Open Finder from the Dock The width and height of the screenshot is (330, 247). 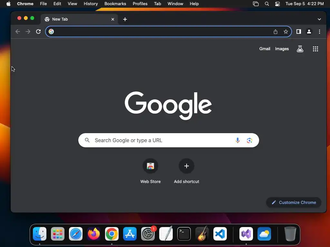tap(40, 234)
